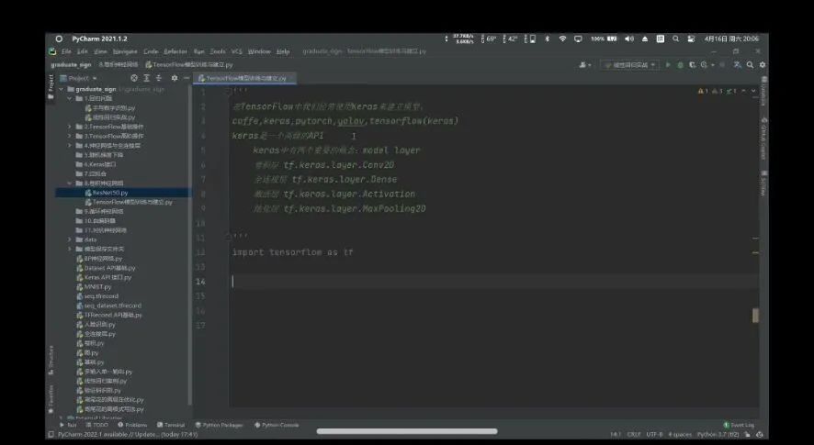Open Search Everywhere magnifier icon
814x445 pixels.
pyautogui.click(x=749, y=65)
